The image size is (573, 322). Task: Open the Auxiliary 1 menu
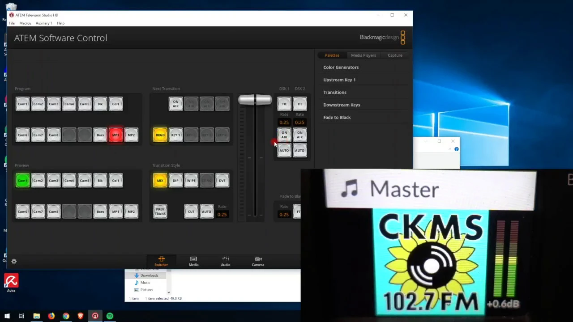[x=44, y=23]
